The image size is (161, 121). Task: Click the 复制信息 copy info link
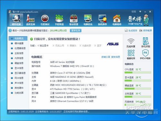click(x=116, y=57)
